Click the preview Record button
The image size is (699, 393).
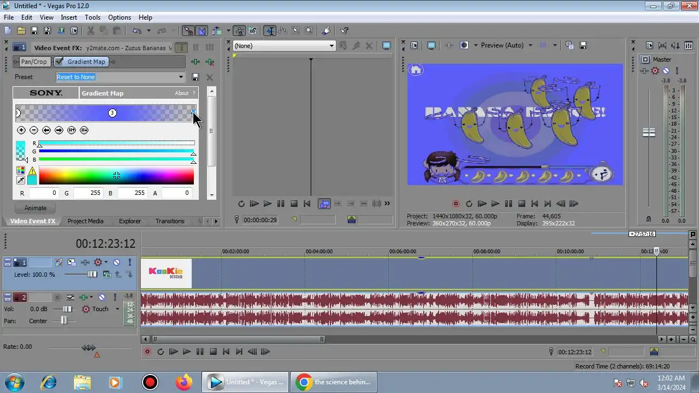click(455, 204)
